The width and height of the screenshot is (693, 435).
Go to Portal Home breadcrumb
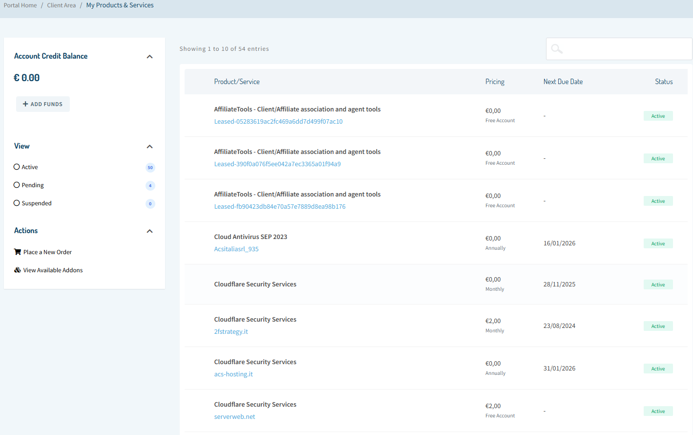[21, 5]
